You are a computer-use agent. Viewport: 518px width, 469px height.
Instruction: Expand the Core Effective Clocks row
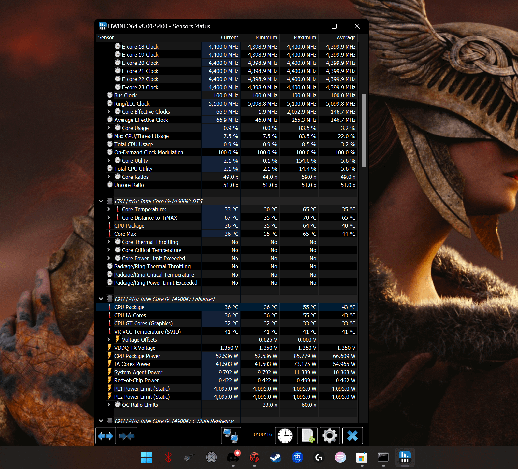coord(109,111)
